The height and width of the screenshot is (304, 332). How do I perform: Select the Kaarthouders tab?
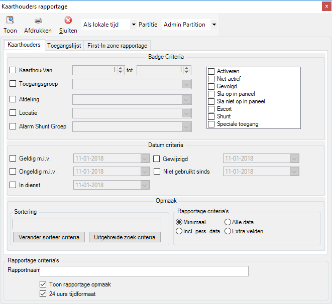24,45
